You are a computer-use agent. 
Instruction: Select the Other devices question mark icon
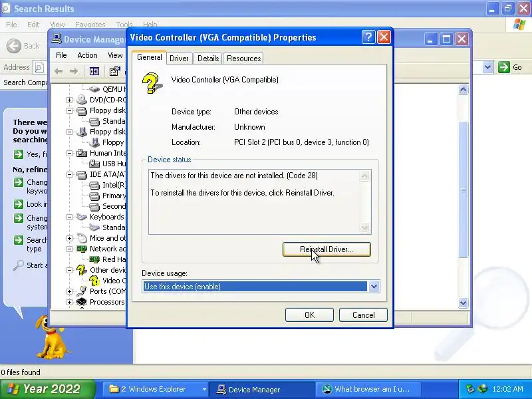pyautogui.click(x=81, y=270)
